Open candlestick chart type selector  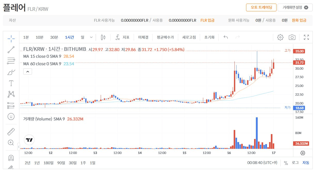pyautogui.click(x=103, y=37)
